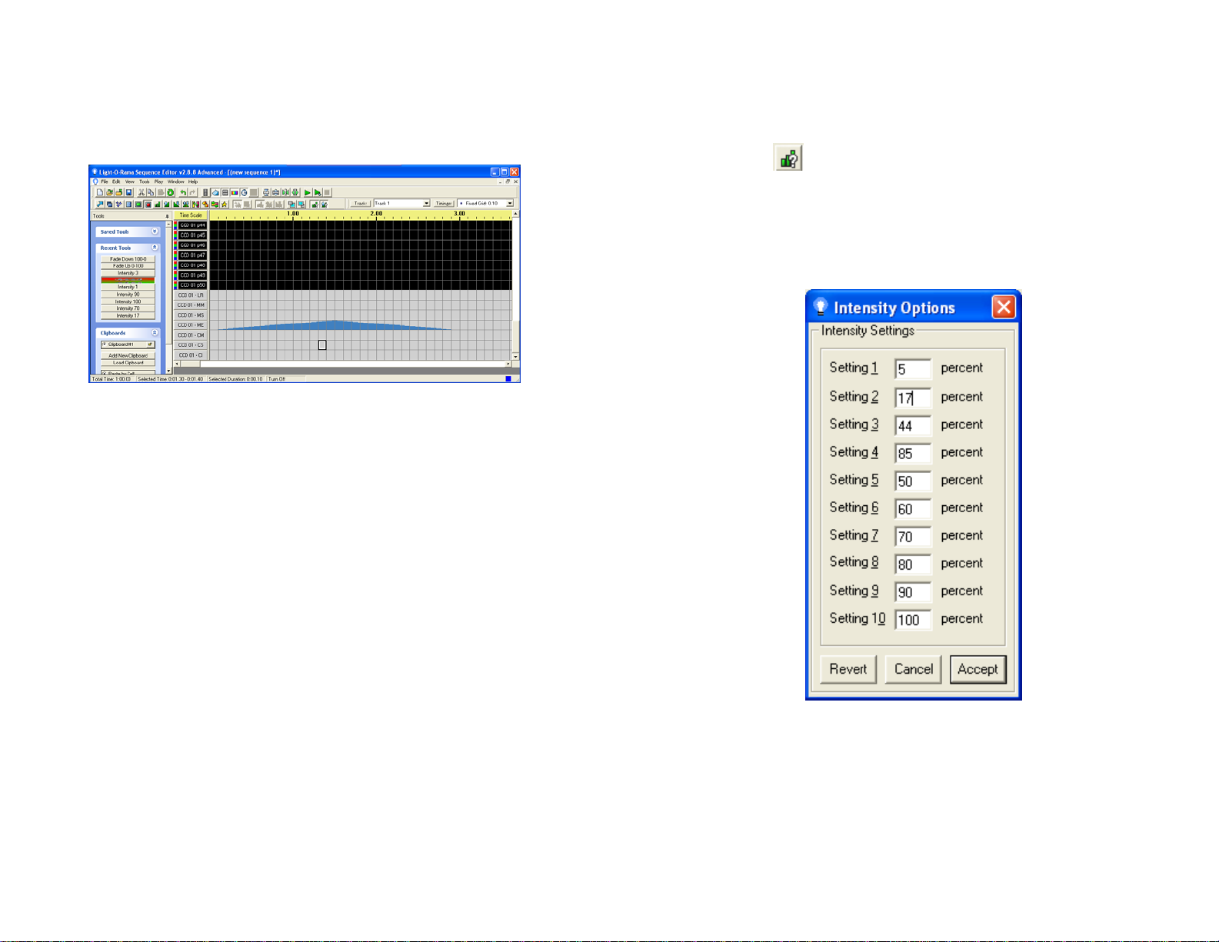
Task: Click the Undo arrow in Sequence Editor
Action: click(183, 192)
